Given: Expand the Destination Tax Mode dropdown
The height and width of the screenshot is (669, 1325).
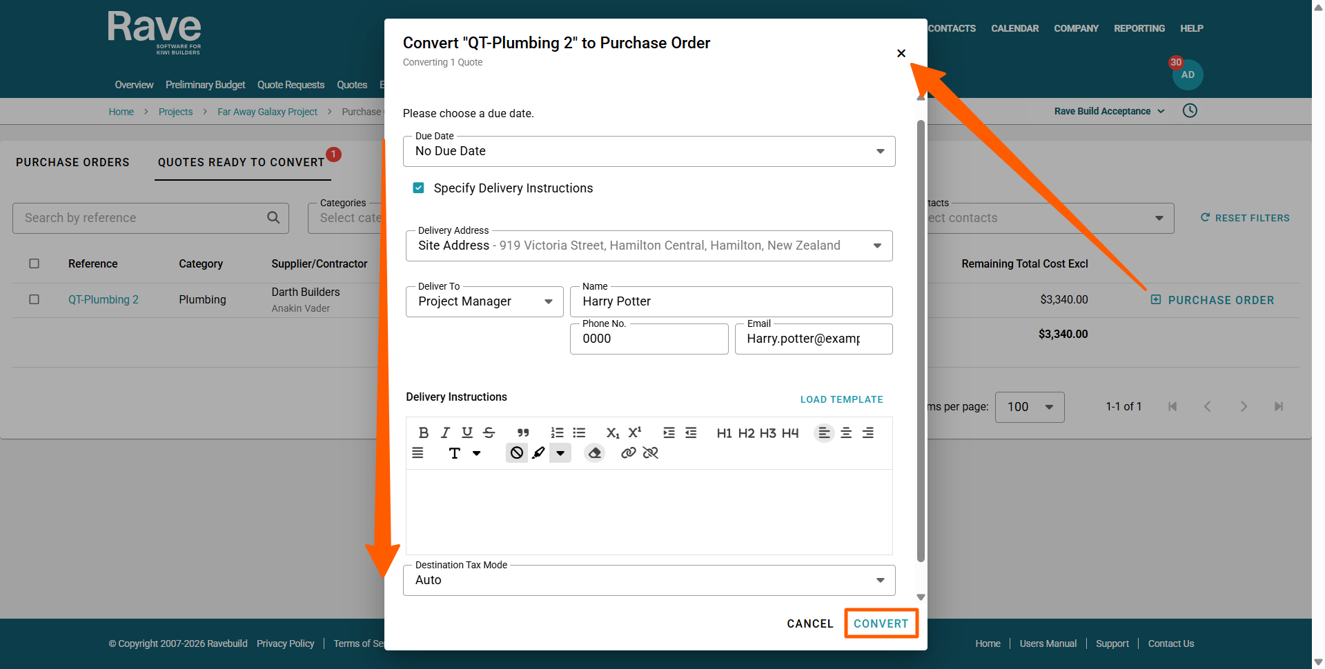Looking at the screenshot, I should (x=649, y=580).
